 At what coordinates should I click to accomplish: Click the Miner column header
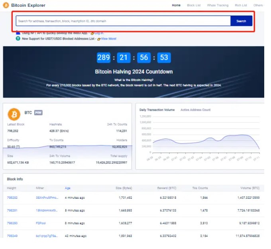(40, 188)
